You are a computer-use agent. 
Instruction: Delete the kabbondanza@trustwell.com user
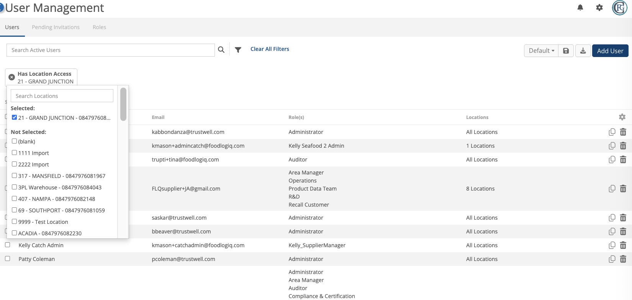(x=623, y=132)
